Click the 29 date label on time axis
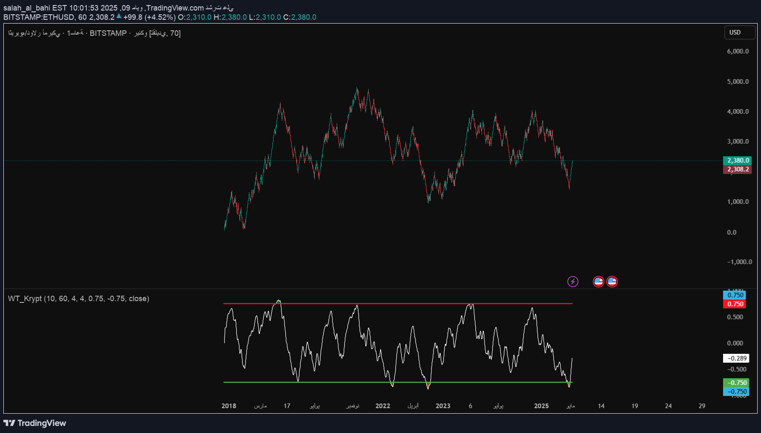Screen dimensions: 761x433 (x=702, y=406)
